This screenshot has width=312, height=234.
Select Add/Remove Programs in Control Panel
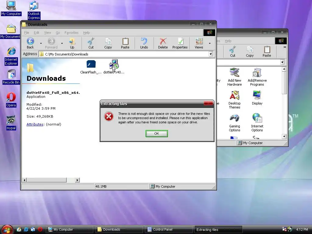click(x=257, y=77)
